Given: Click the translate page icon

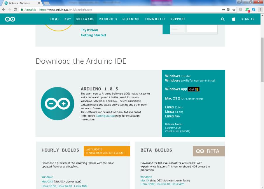Looking at the screenshot, I should pos(229,10).
